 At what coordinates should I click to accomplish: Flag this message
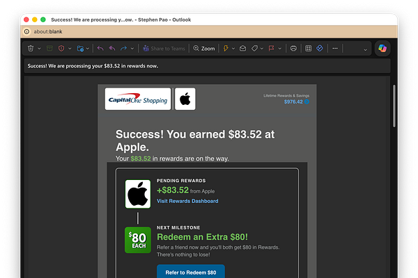click(272, 49)
